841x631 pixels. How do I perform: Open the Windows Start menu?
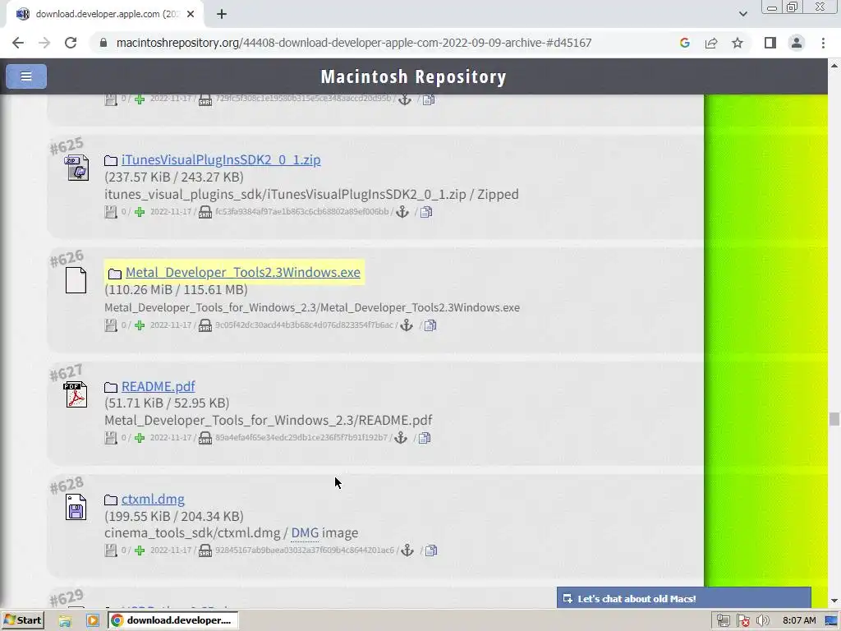click(x=22, y=620)
